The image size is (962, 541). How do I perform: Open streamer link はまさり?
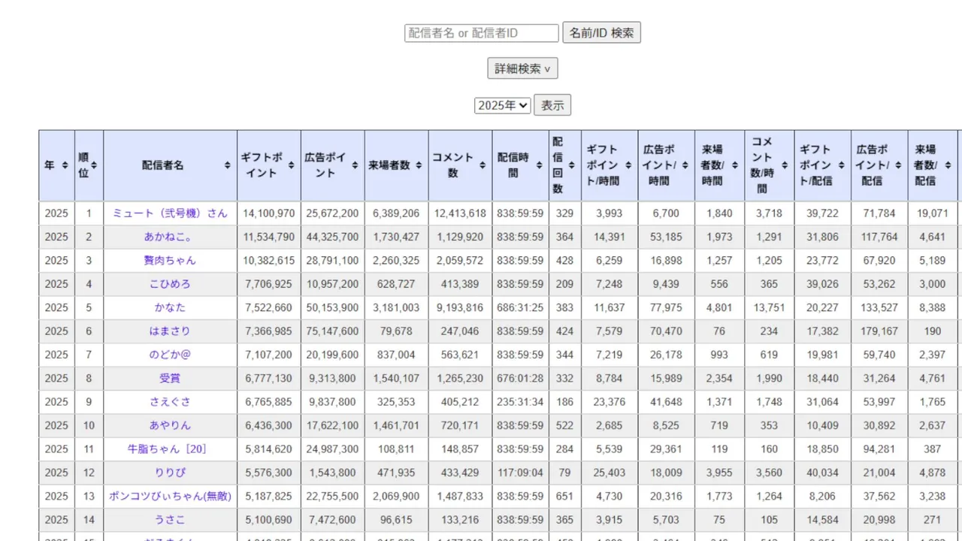point(170,331)
